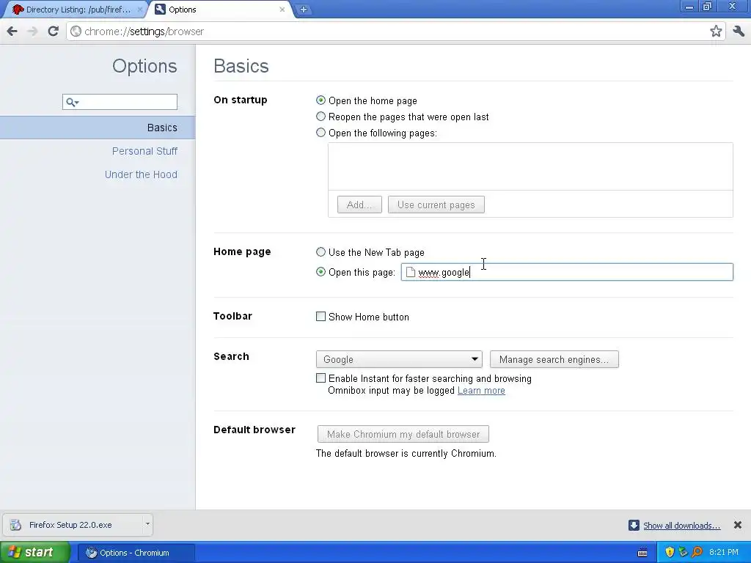This screenshot has height=563, width=751.
Task: Bookmark this page with the star icon
Action: point(716,32)
